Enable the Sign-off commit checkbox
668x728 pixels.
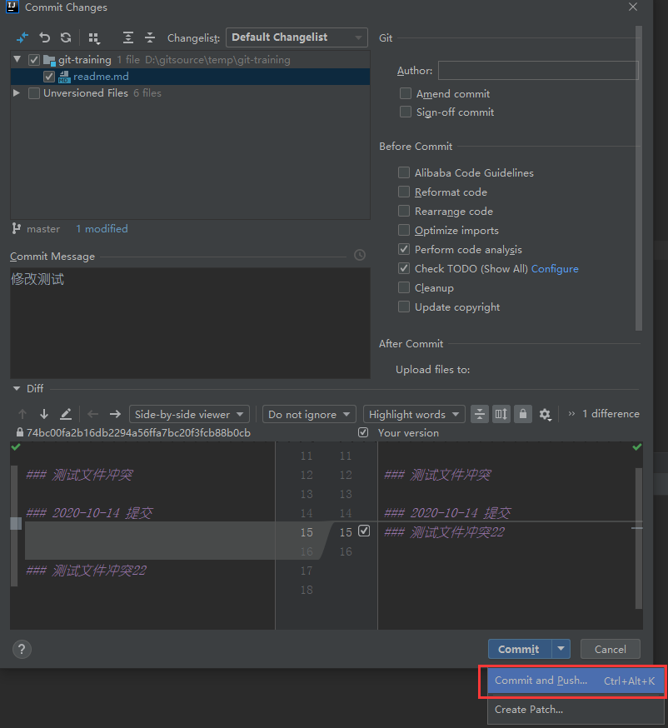click(406, 112)
